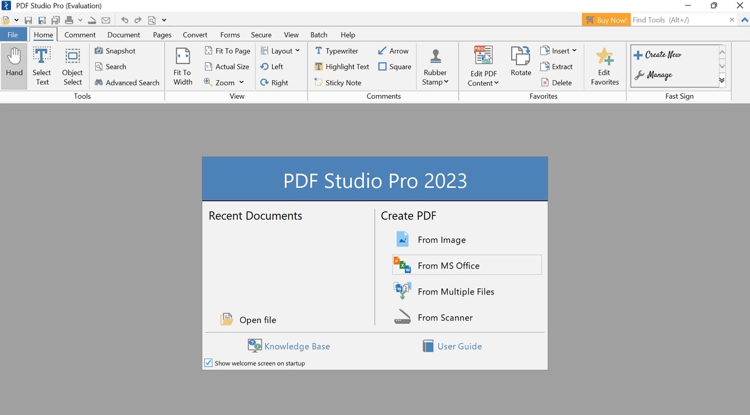Open the Pages ribbon tab
The height and width of the screenshot is (415, 750).
pos(162,35)
